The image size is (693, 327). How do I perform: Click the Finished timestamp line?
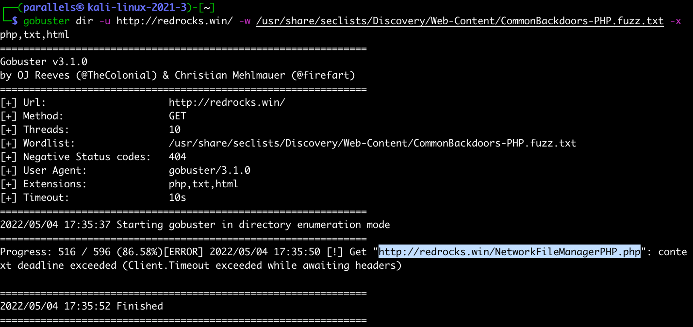tap(82, 306)
